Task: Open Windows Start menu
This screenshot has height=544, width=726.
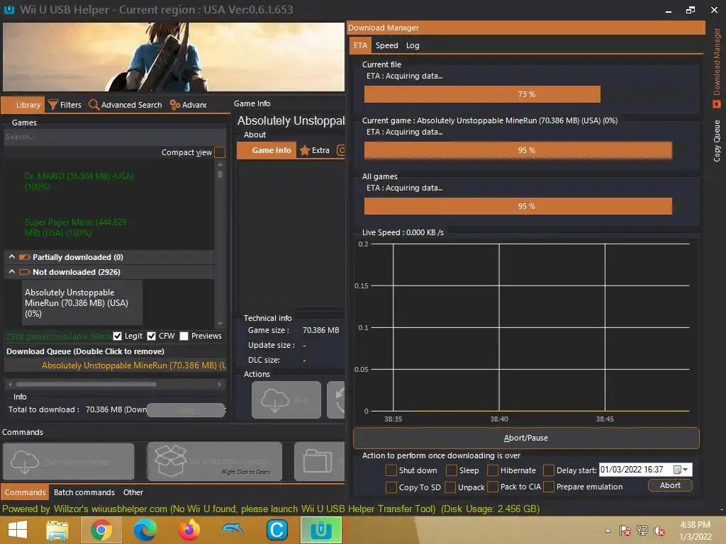Action: point(18,530)
